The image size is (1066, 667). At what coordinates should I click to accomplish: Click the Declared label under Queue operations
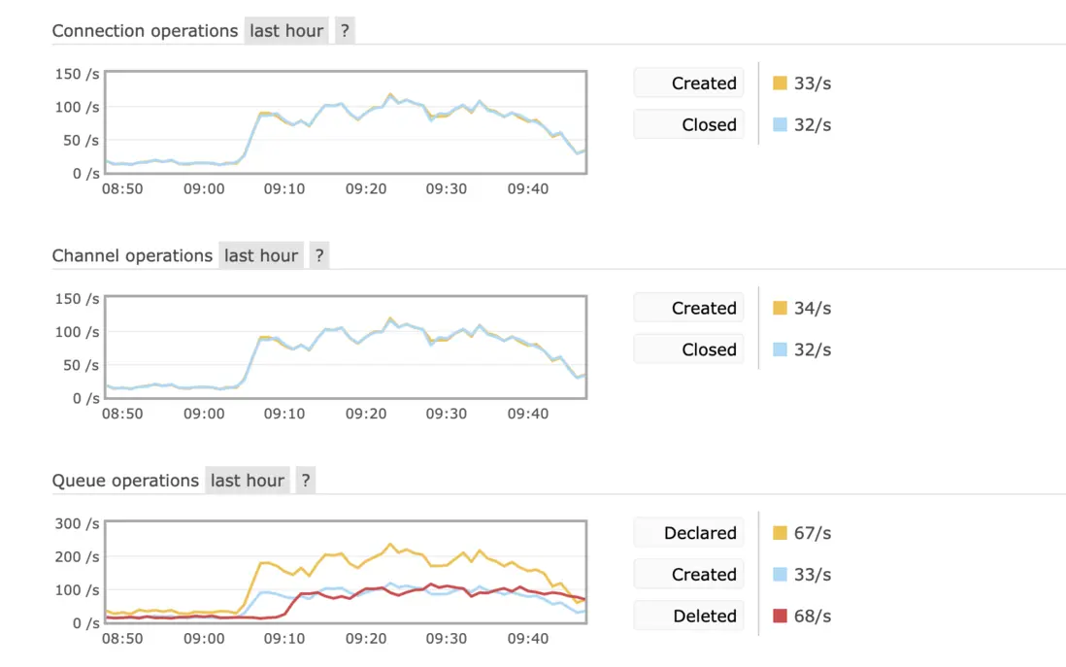689,533
